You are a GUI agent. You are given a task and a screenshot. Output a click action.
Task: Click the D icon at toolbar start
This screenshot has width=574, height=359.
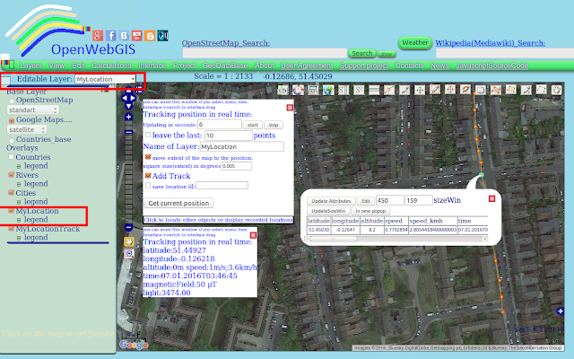point(283,90)
